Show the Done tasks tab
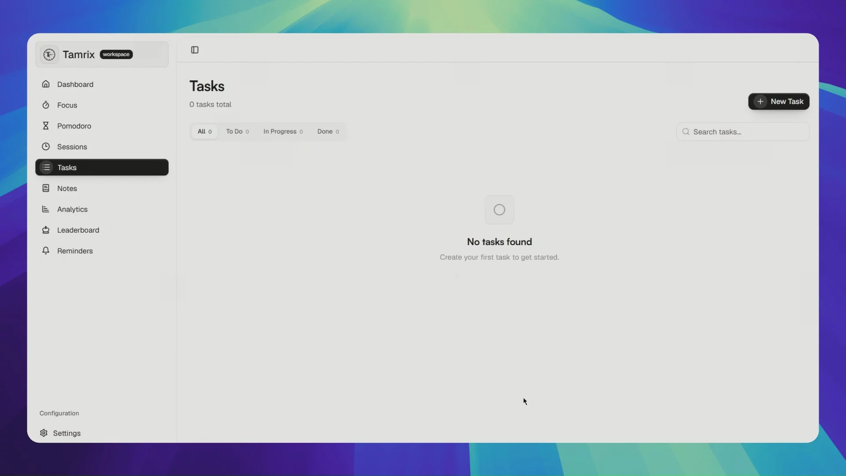846x476 pixels. coord(328,131)
